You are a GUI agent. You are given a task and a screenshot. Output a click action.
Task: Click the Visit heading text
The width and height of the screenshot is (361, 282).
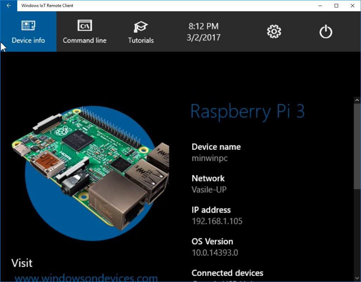(22, 263)
